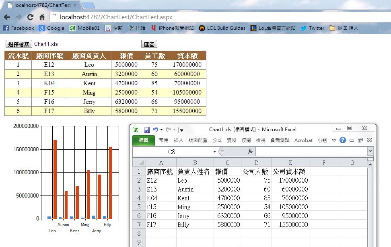This screenshot has width=391, height=247.
Task: Expand the formula bar chevron
Action: (x=370, y=151)
